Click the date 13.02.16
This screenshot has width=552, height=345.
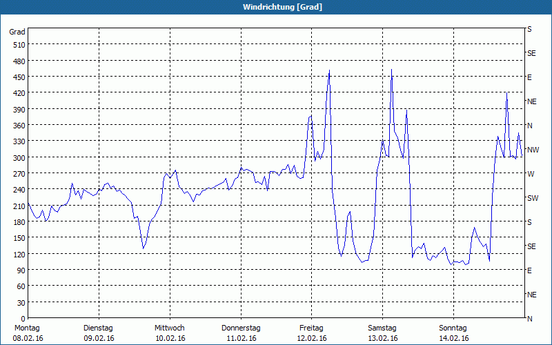(x=383, y=338)
